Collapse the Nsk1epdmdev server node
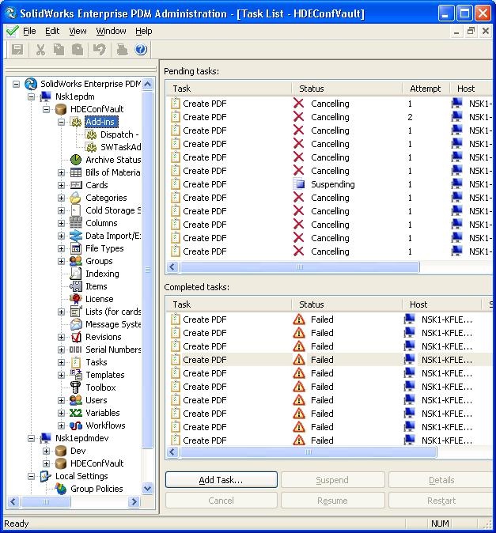This screenshot has width=496, height=533. pyautogui.click(x=32, y=439)
